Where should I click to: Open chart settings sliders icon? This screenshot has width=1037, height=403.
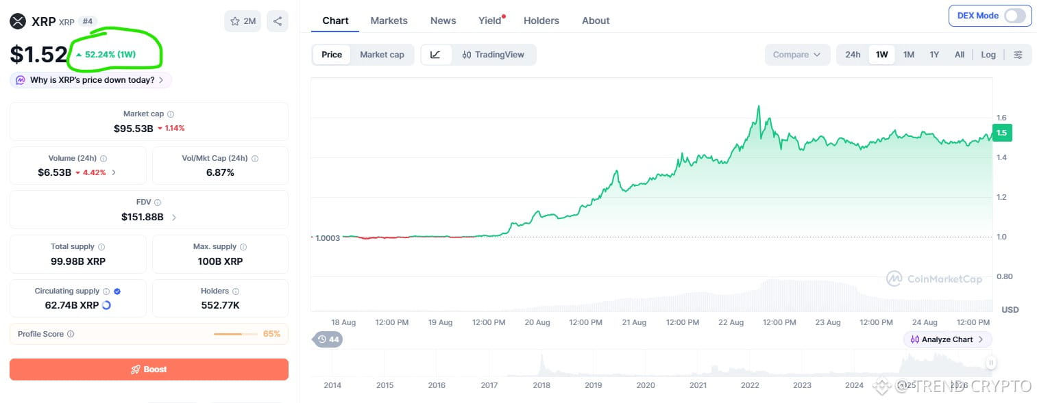[x=1018, y=55]
